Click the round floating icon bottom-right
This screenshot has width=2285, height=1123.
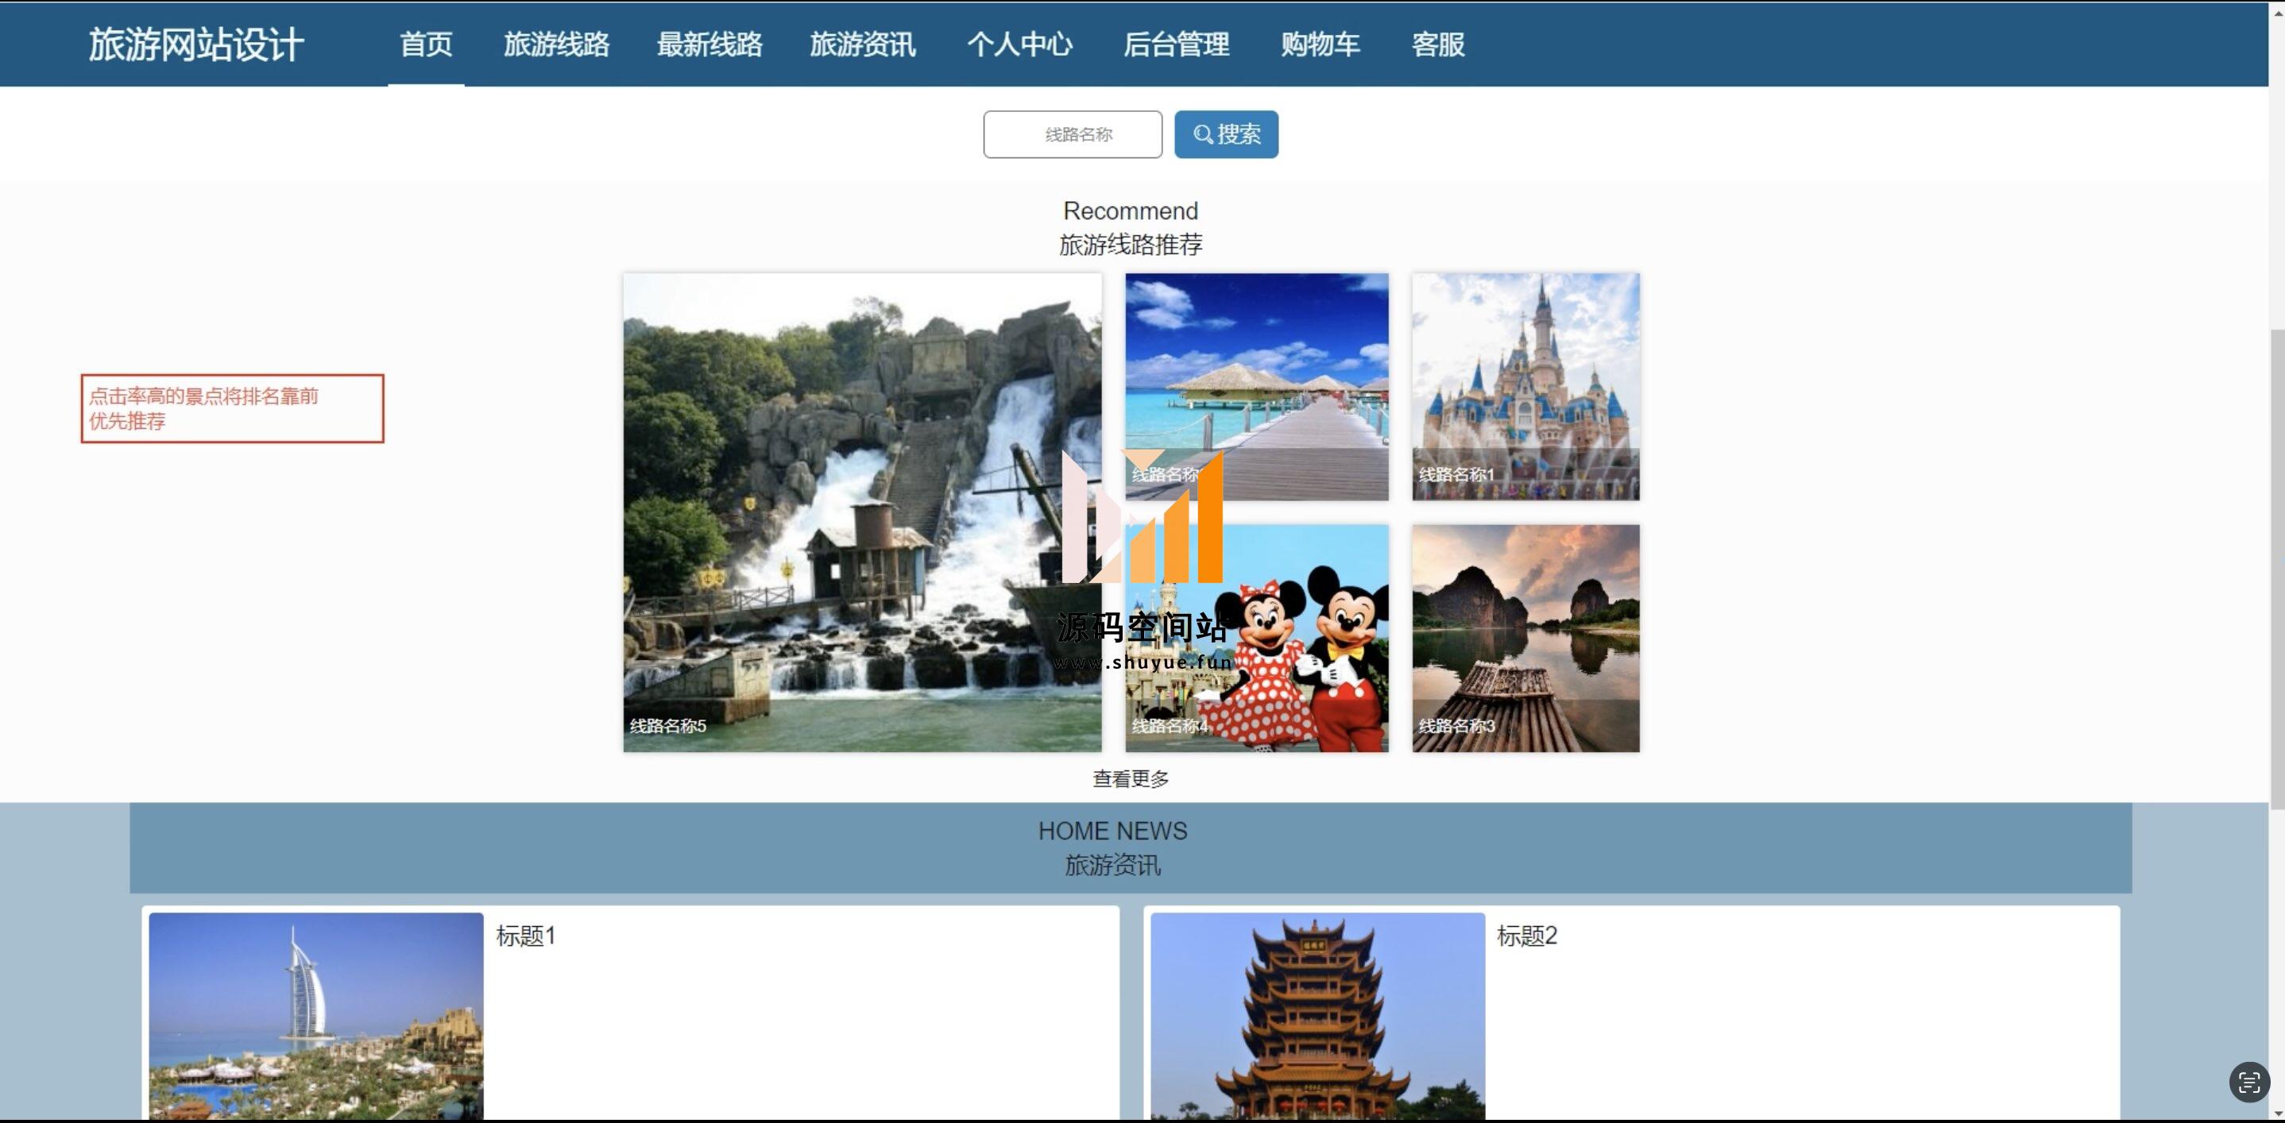pos(2248,1082)
